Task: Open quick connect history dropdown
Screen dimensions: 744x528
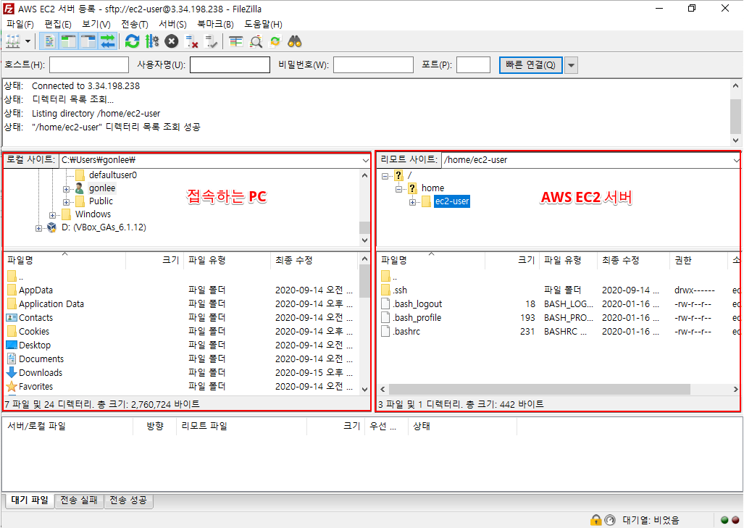Action: (572, 65)
